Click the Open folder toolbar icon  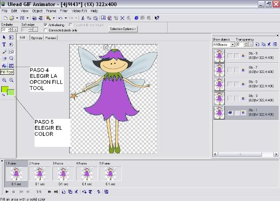coord(12,18)
